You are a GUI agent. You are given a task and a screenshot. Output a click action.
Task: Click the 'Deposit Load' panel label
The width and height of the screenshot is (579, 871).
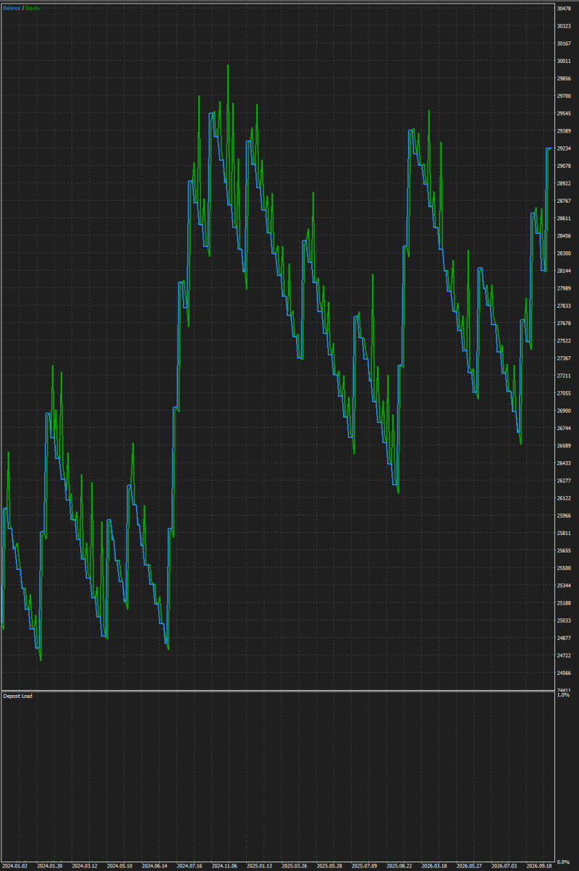coord(17,696)
